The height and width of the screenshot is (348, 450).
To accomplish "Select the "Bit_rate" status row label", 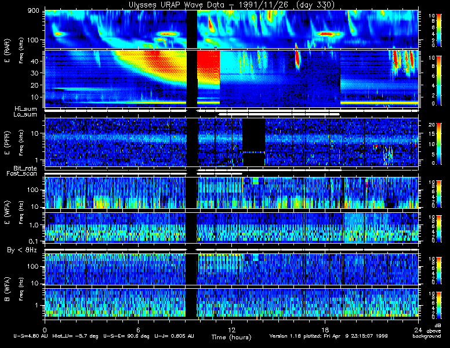I will (x=25, y=168).
